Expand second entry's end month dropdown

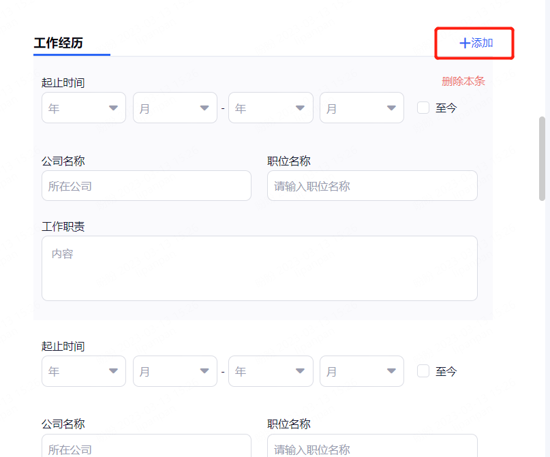pyautogui.click(x=361, y=371)
